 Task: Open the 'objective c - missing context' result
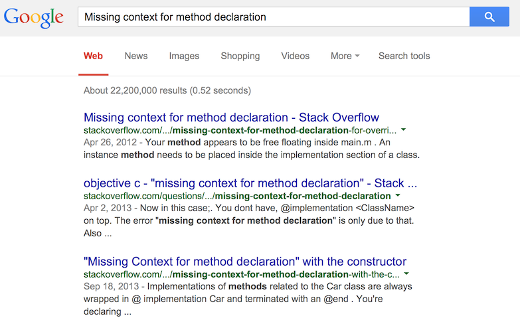tap(250, 183)
